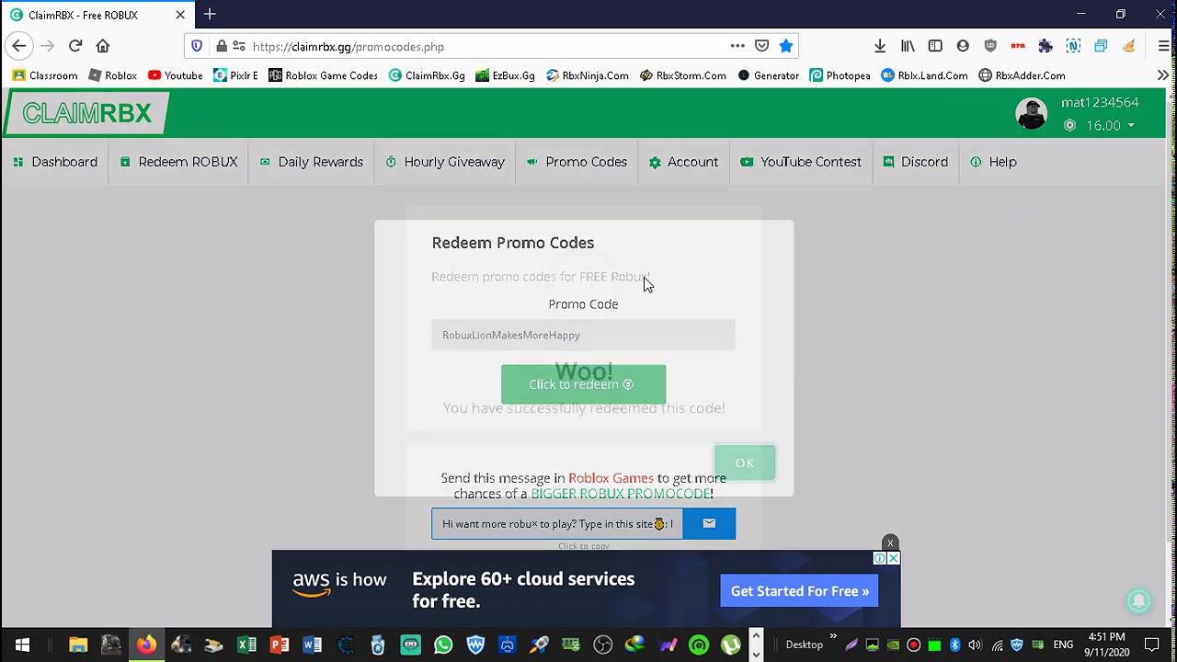Confirm the dialog with OK
Screen dimensions: 1177x662
click(x=745, y=462)
